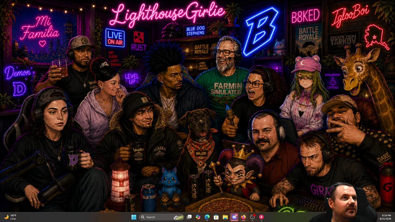Open OBS Studio from the taskbar

pyautogui.click(x=252, y=217)
